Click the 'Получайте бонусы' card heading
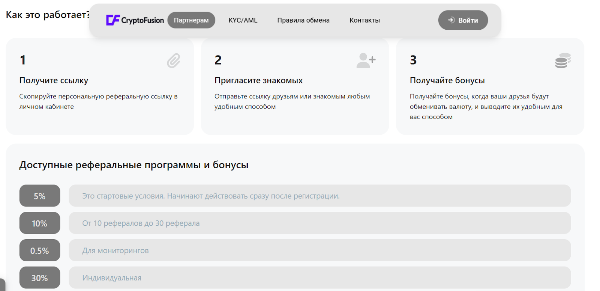Image resolution: width=600 pixels, height=291 pixels. 447,80
